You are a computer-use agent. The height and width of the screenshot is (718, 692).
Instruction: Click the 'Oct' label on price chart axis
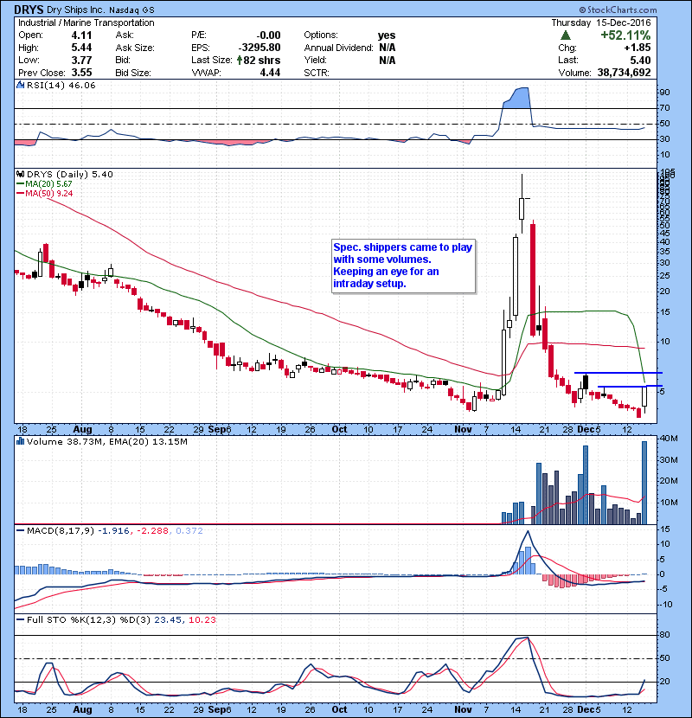click(x=339, y=429)
